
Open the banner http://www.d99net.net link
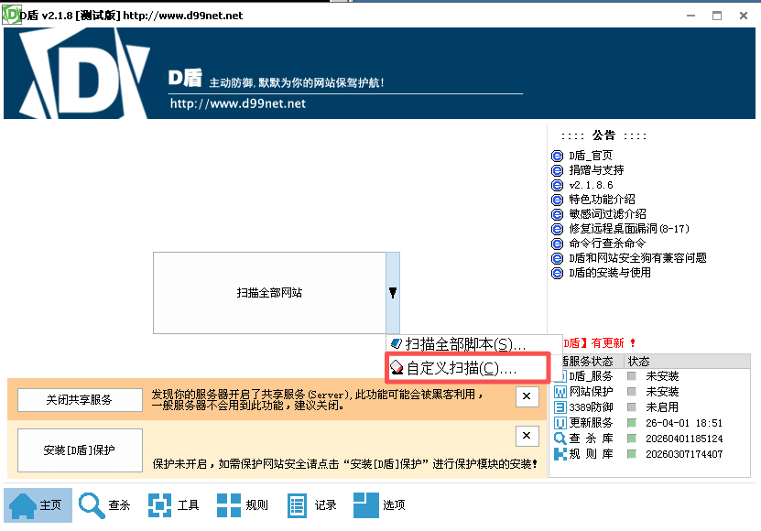tap(238, 103)
